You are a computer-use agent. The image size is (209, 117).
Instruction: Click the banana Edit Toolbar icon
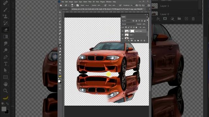[60, 76]
